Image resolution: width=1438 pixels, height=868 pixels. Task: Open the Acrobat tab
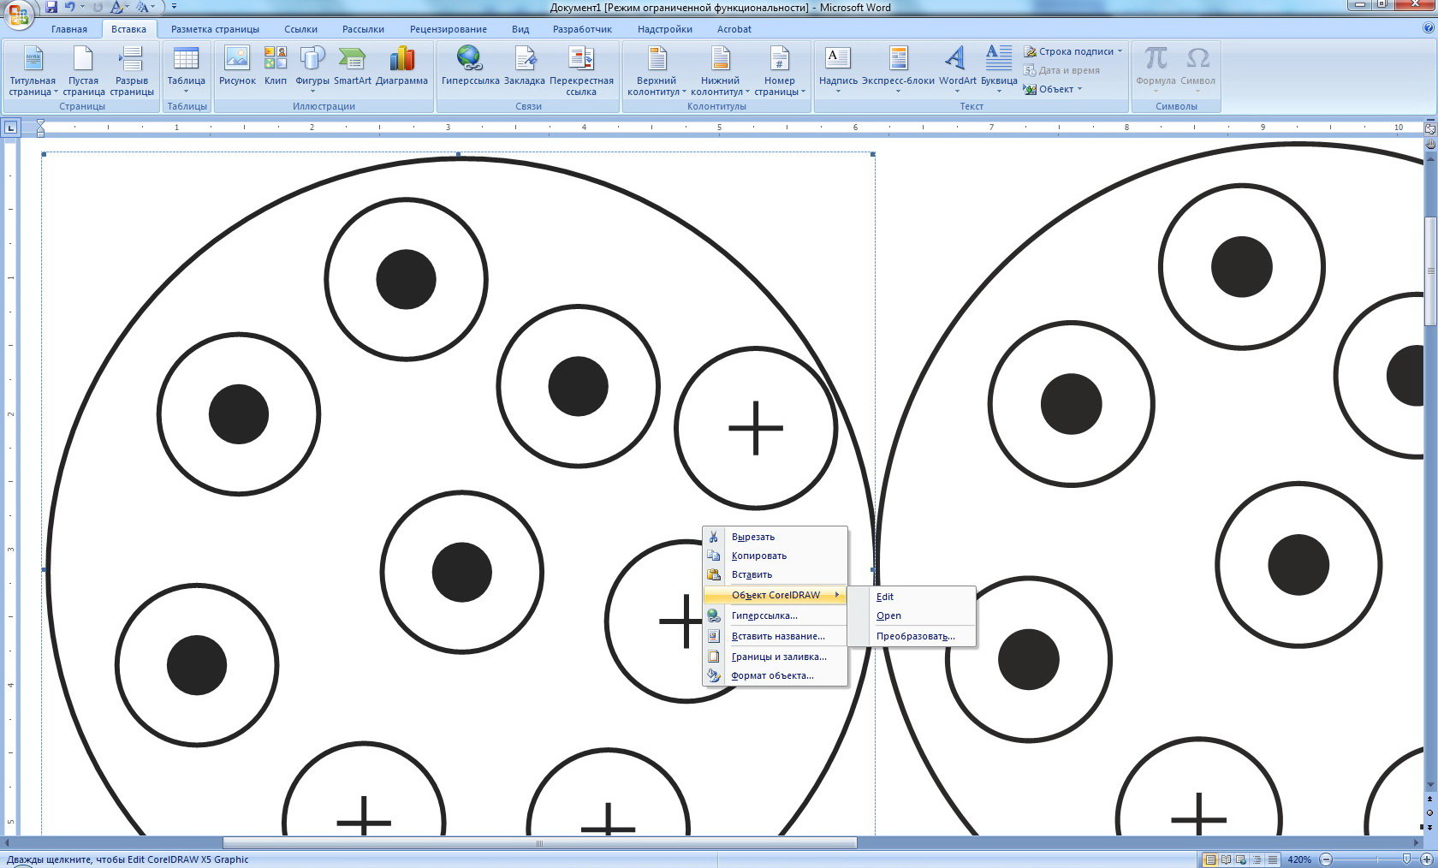pyautogui.click(x=734, y=29)
